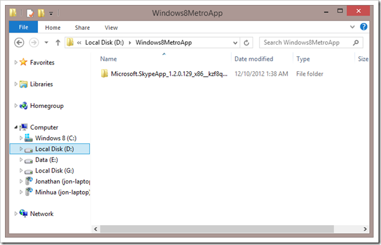381x245 pixels.
Task: Select Homegroup in navigation pane
Action: click(x=47, y=106)
